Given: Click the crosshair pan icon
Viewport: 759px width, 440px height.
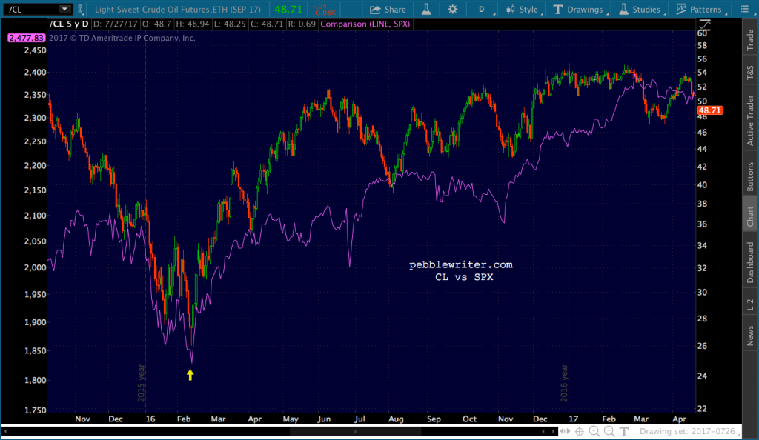Looking at the screenshot, I should (x=580, y=431).
